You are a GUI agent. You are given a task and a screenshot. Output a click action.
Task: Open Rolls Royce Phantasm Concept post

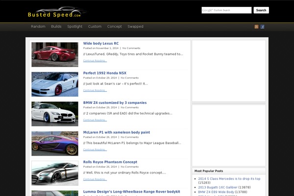click(x=110, y=162)
